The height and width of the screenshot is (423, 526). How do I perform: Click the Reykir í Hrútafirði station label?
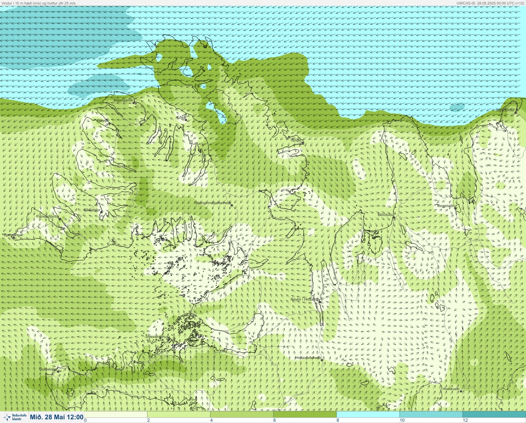305,299
